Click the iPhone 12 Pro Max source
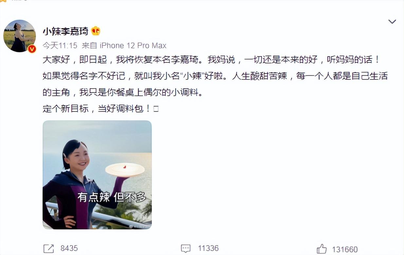404x255 pixels. tap(133, 45)
